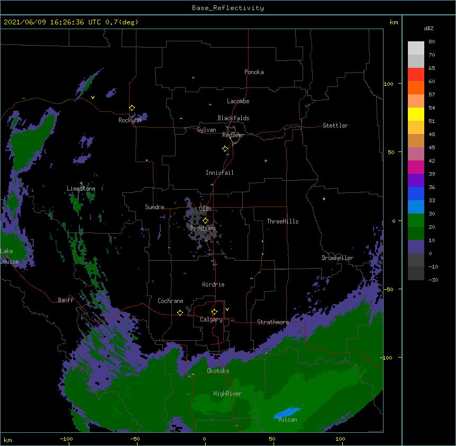Click the Stettler city label
Screen dimensions: 456x446
pos(335,126)
